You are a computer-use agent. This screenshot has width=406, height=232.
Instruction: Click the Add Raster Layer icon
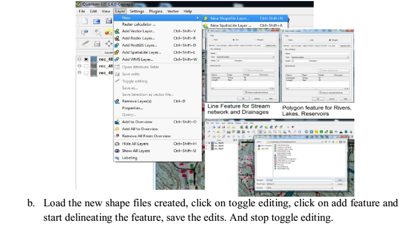pyautogui.click(x=117, y=39)
